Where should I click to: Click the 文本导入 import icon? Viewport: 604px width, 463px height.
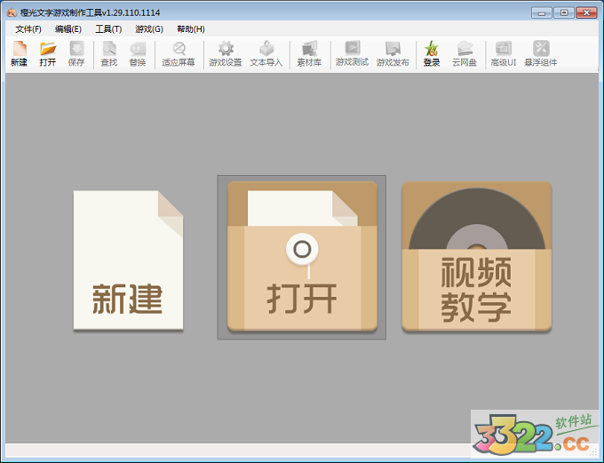[266, 53]
